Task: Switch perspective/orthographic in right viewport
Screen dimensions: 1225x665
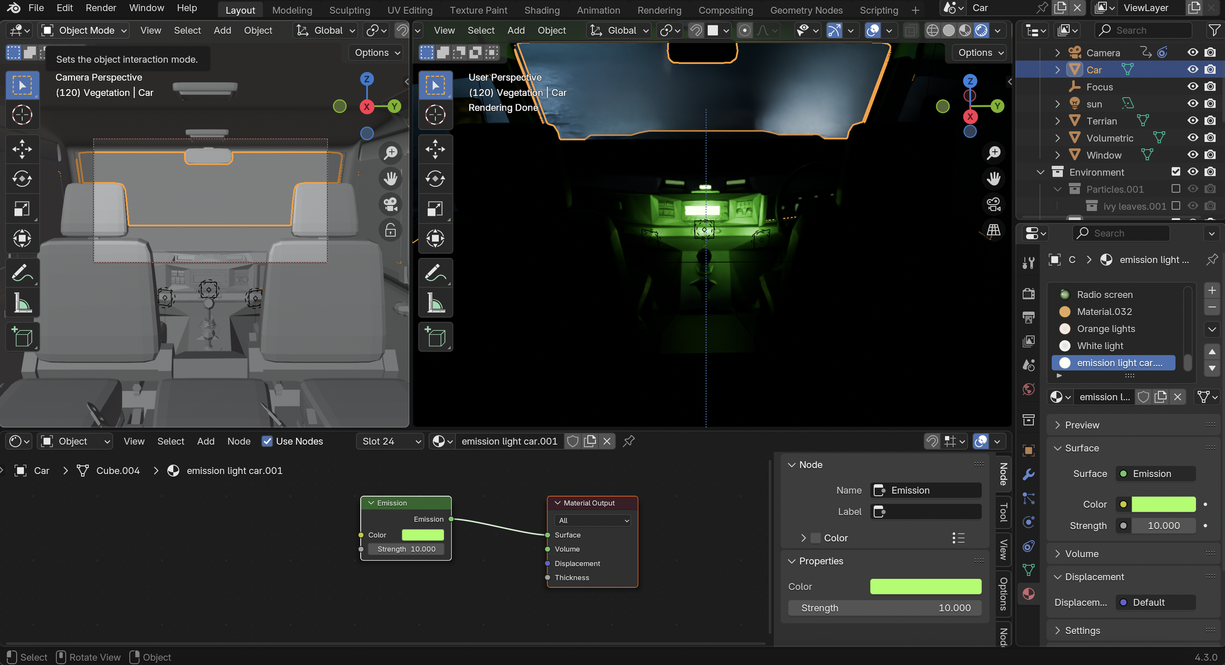Action: (994, 230)
